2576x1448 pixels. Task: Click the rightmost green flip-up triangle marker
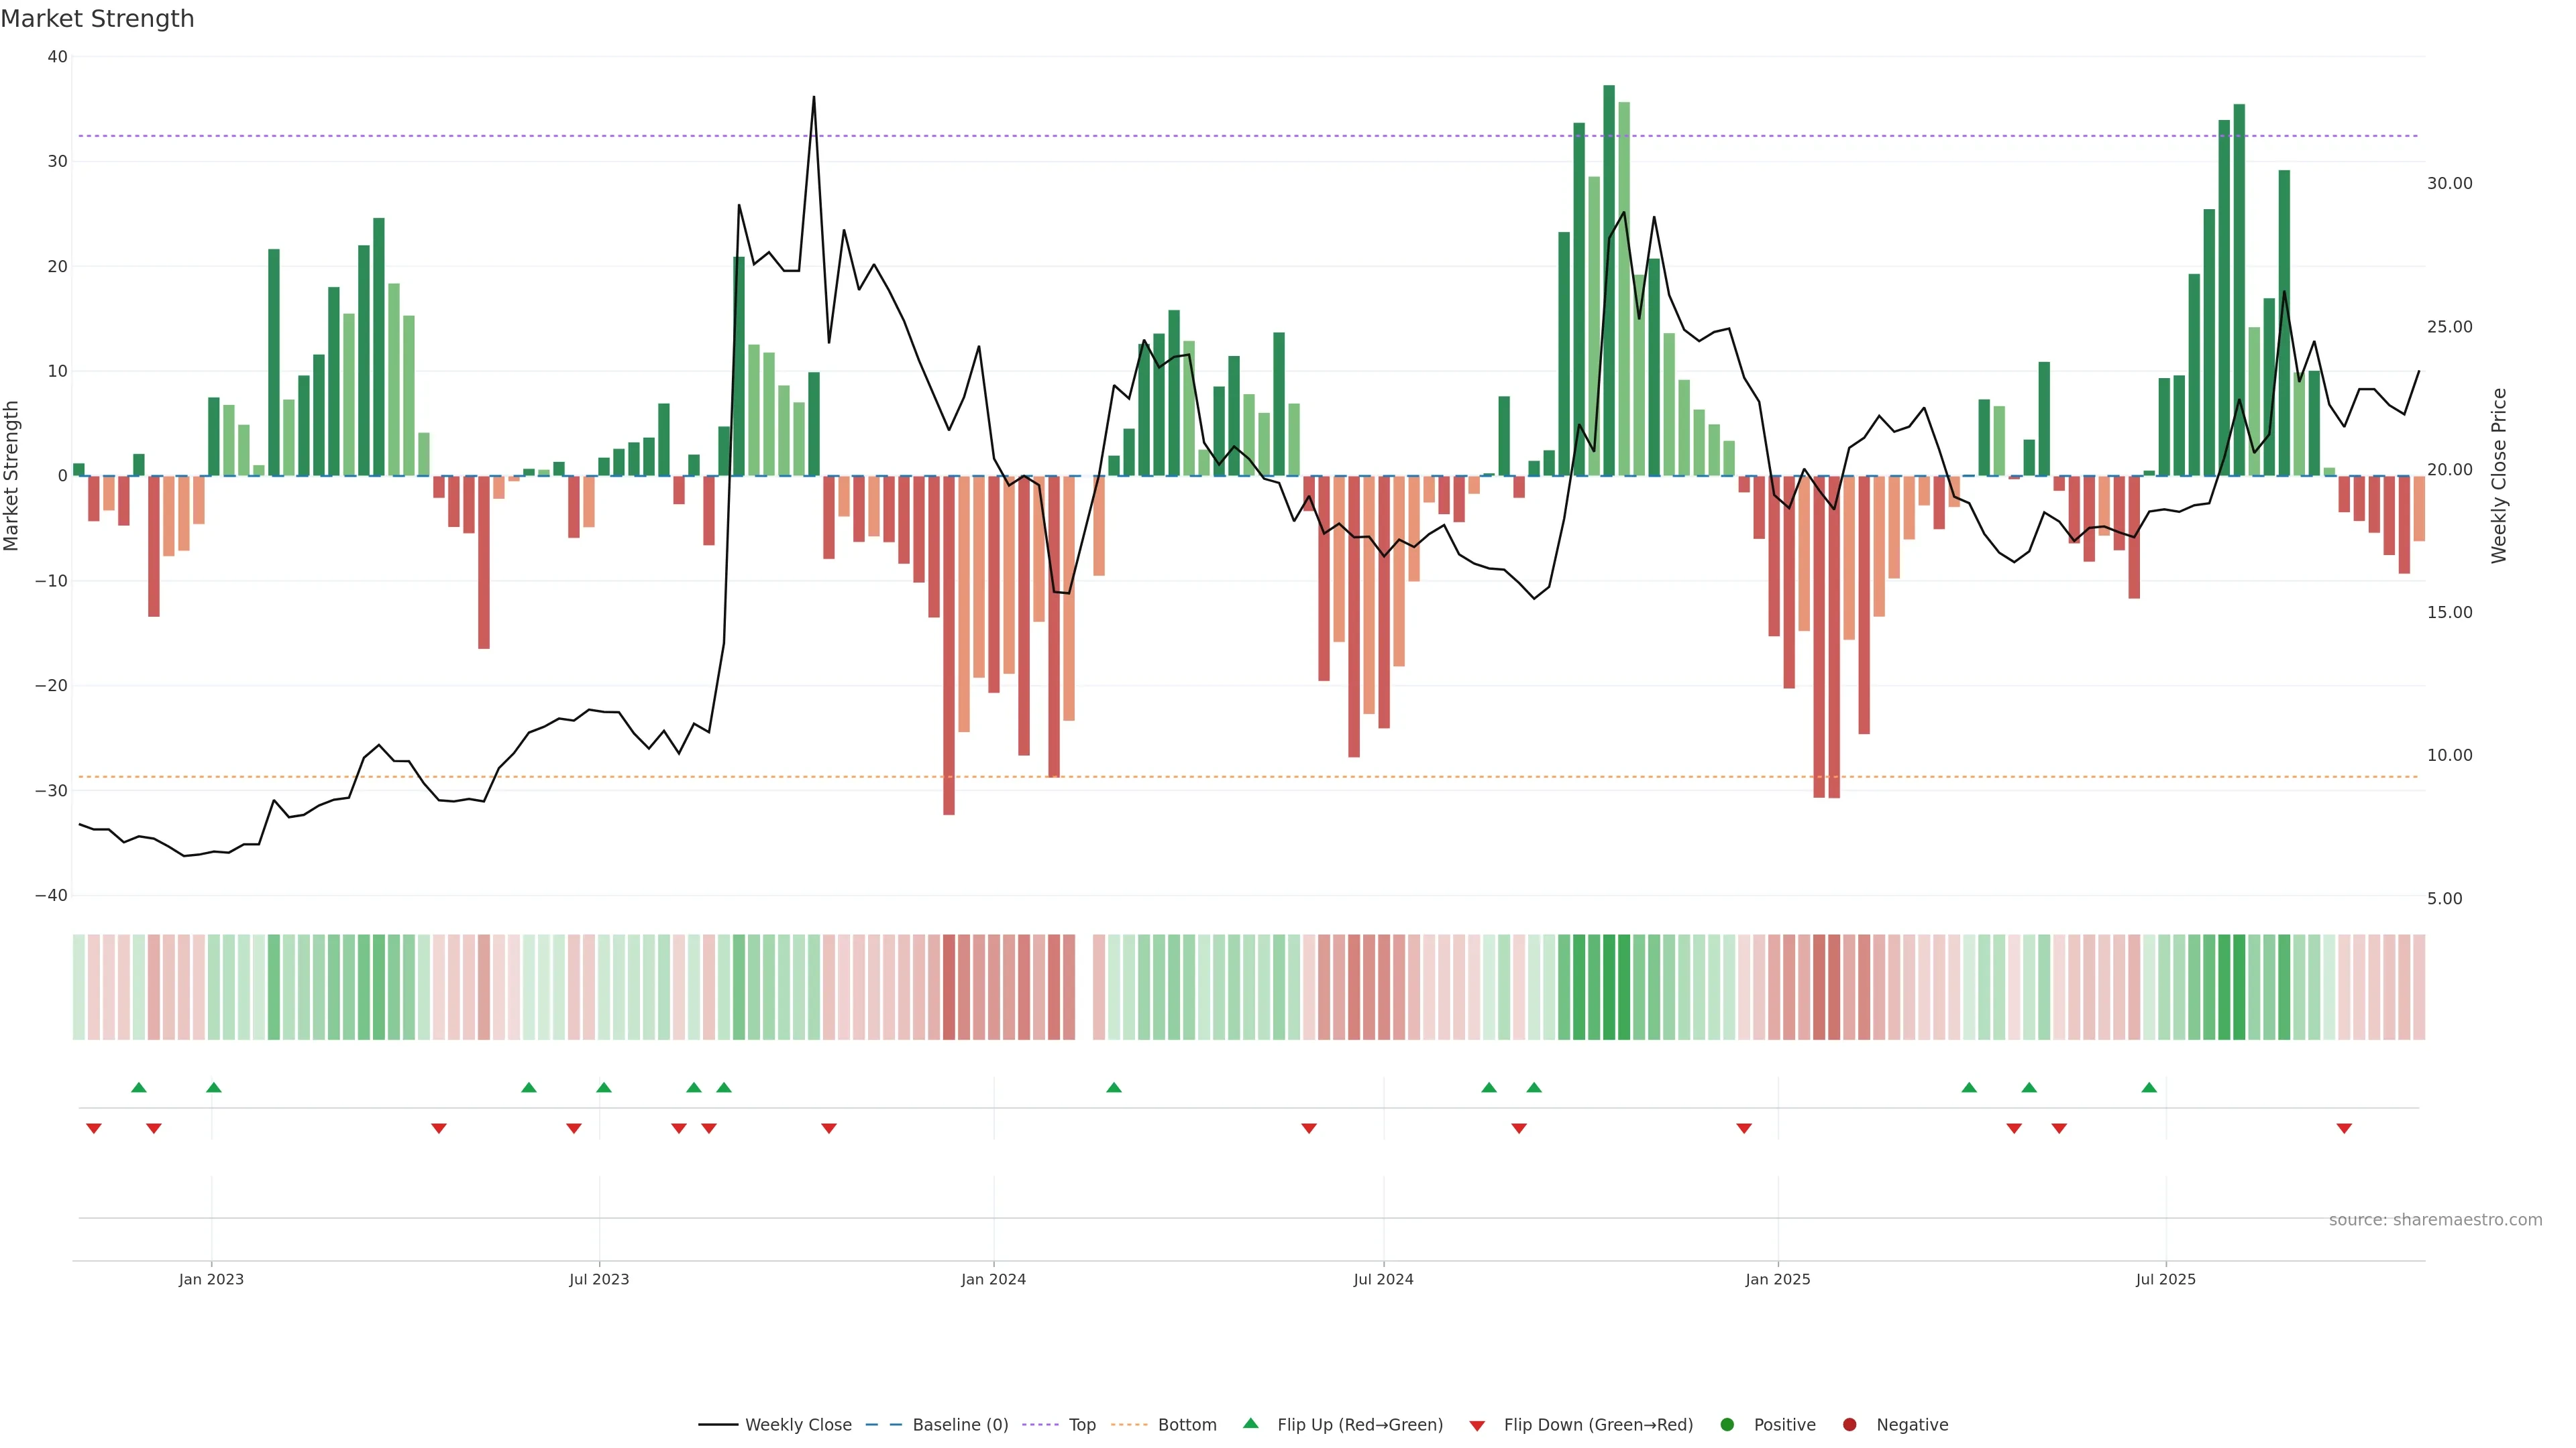click(2149, 1087)
